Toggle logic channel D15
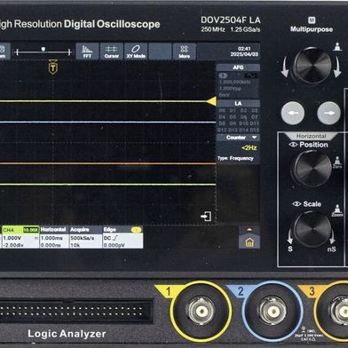 255,130
